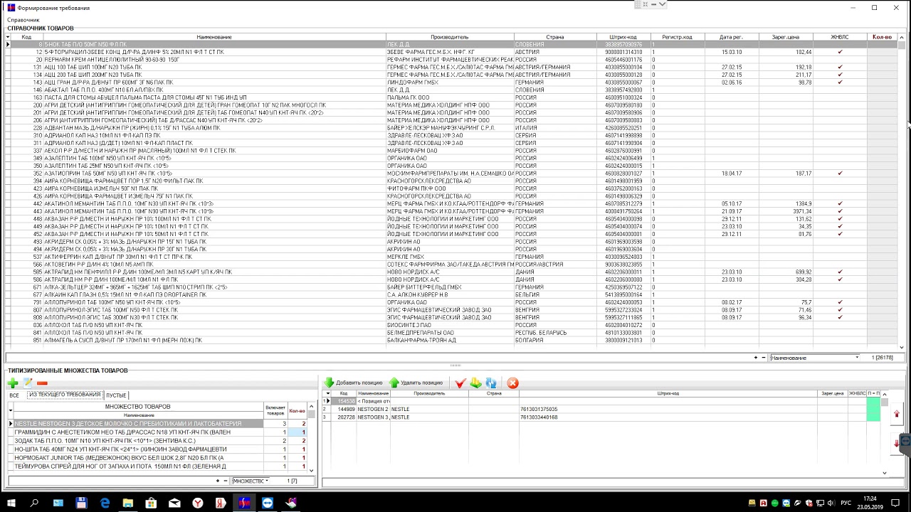Viewport: 911px width, 512px height.
Task: Open Windows Start menu
Action: tap(11, 503)
